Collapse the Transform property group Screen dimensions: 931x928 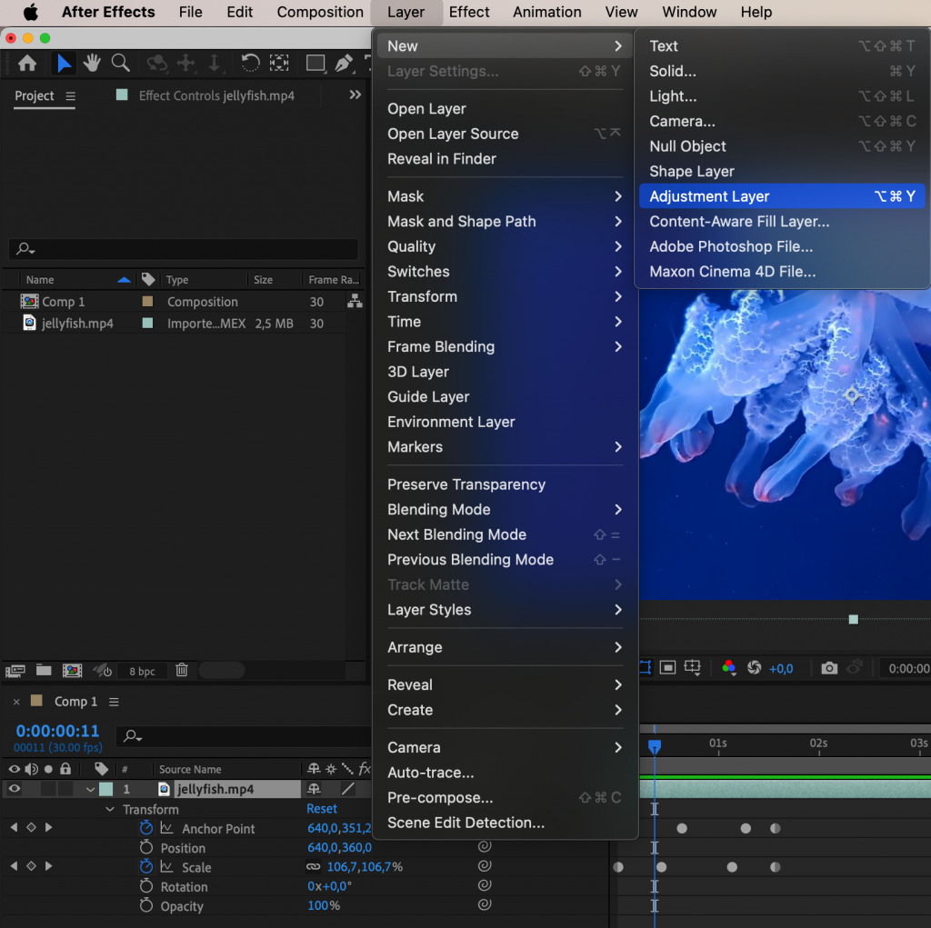point(109,809)
